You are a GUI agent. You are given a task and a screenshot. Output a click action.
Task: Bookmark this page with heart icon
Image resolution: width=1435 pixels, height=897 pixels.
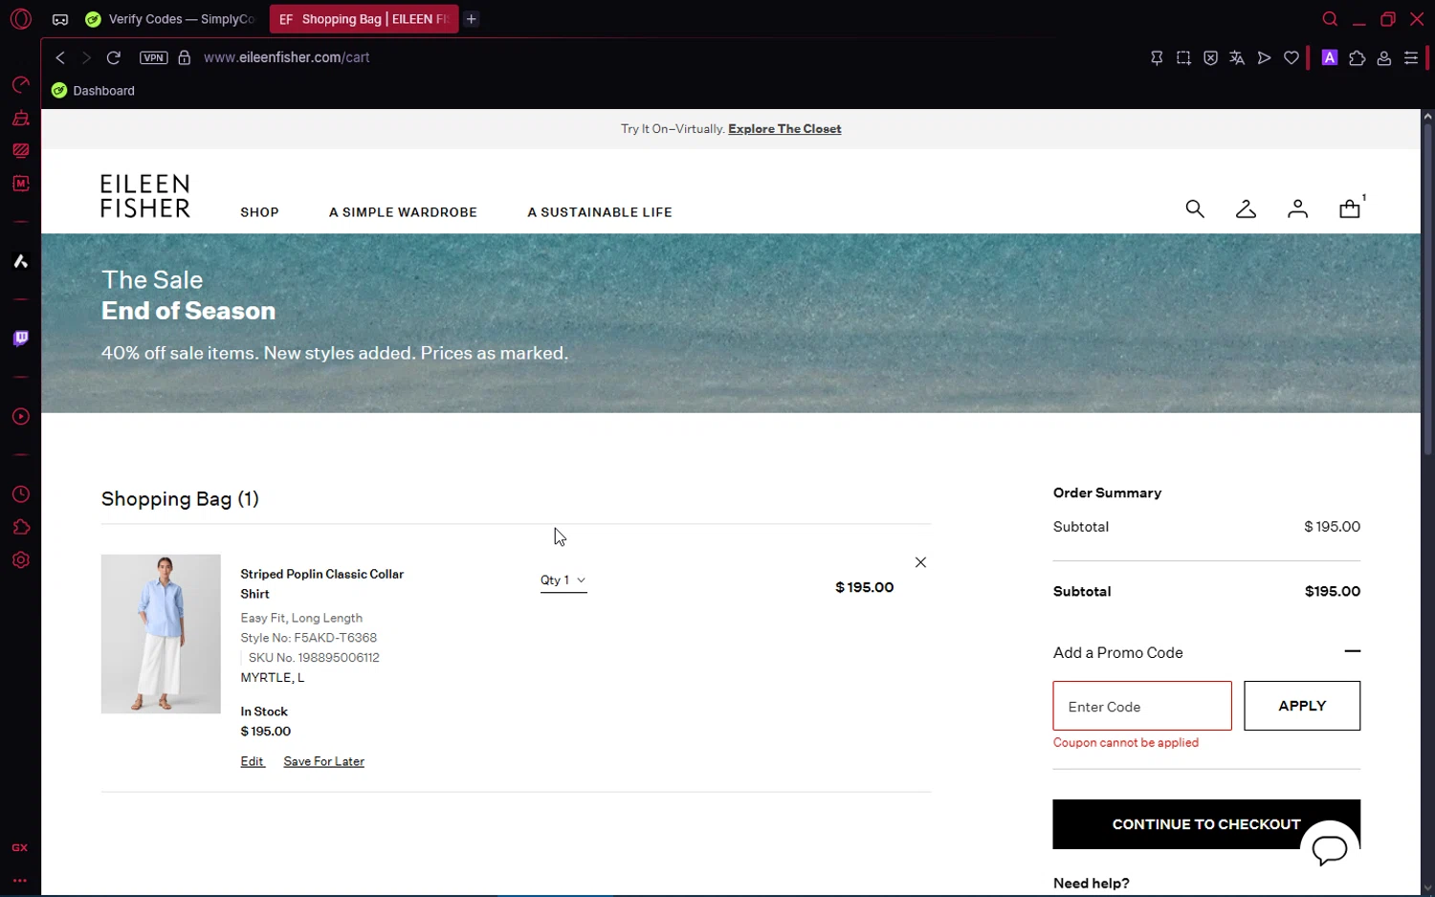(1291, 58)
